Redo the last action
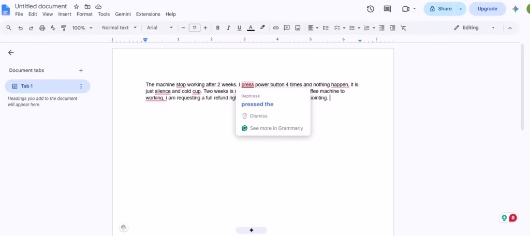The width and height of the screenshot is (530, 236). (x=31, y=28)
